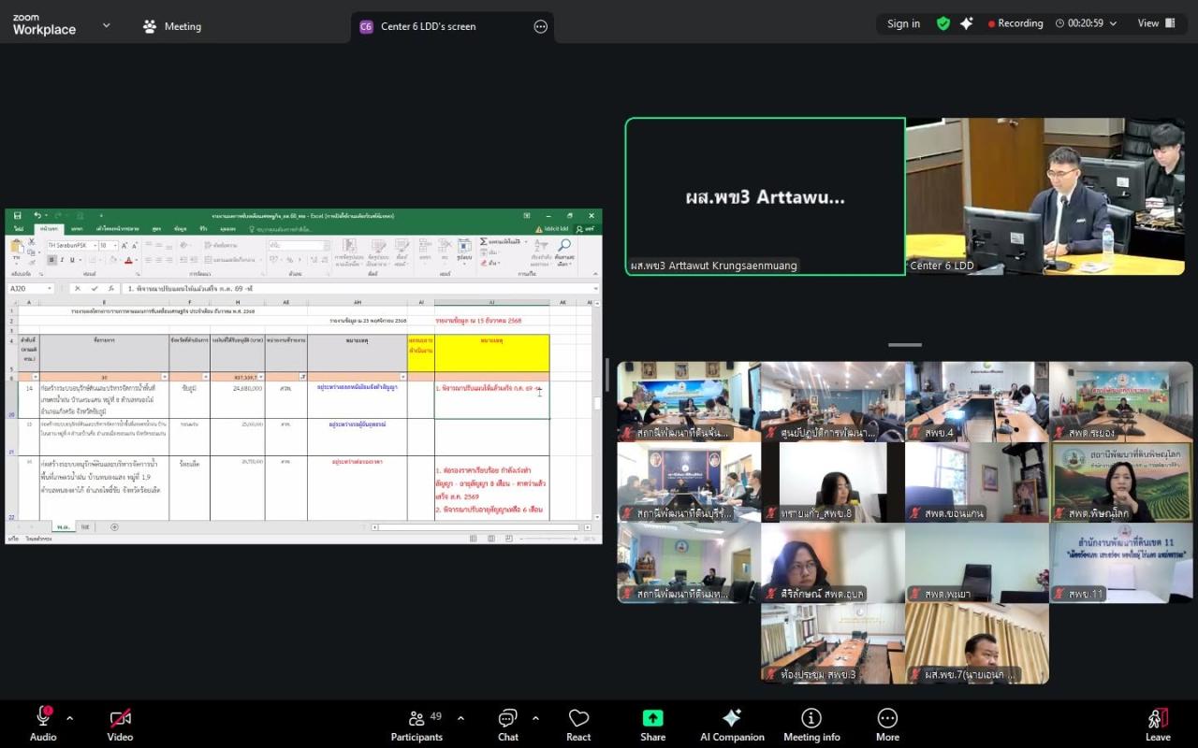1198x748 pixels.
Task: Toggle Bold formatting in the Excel ribbon
Action: point(51,260)
